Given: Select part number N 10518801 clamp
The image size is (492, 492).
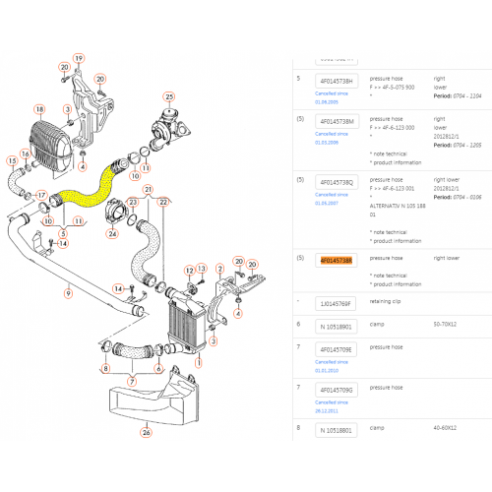Looking at the screenshot, I should [x=337, y=430].
